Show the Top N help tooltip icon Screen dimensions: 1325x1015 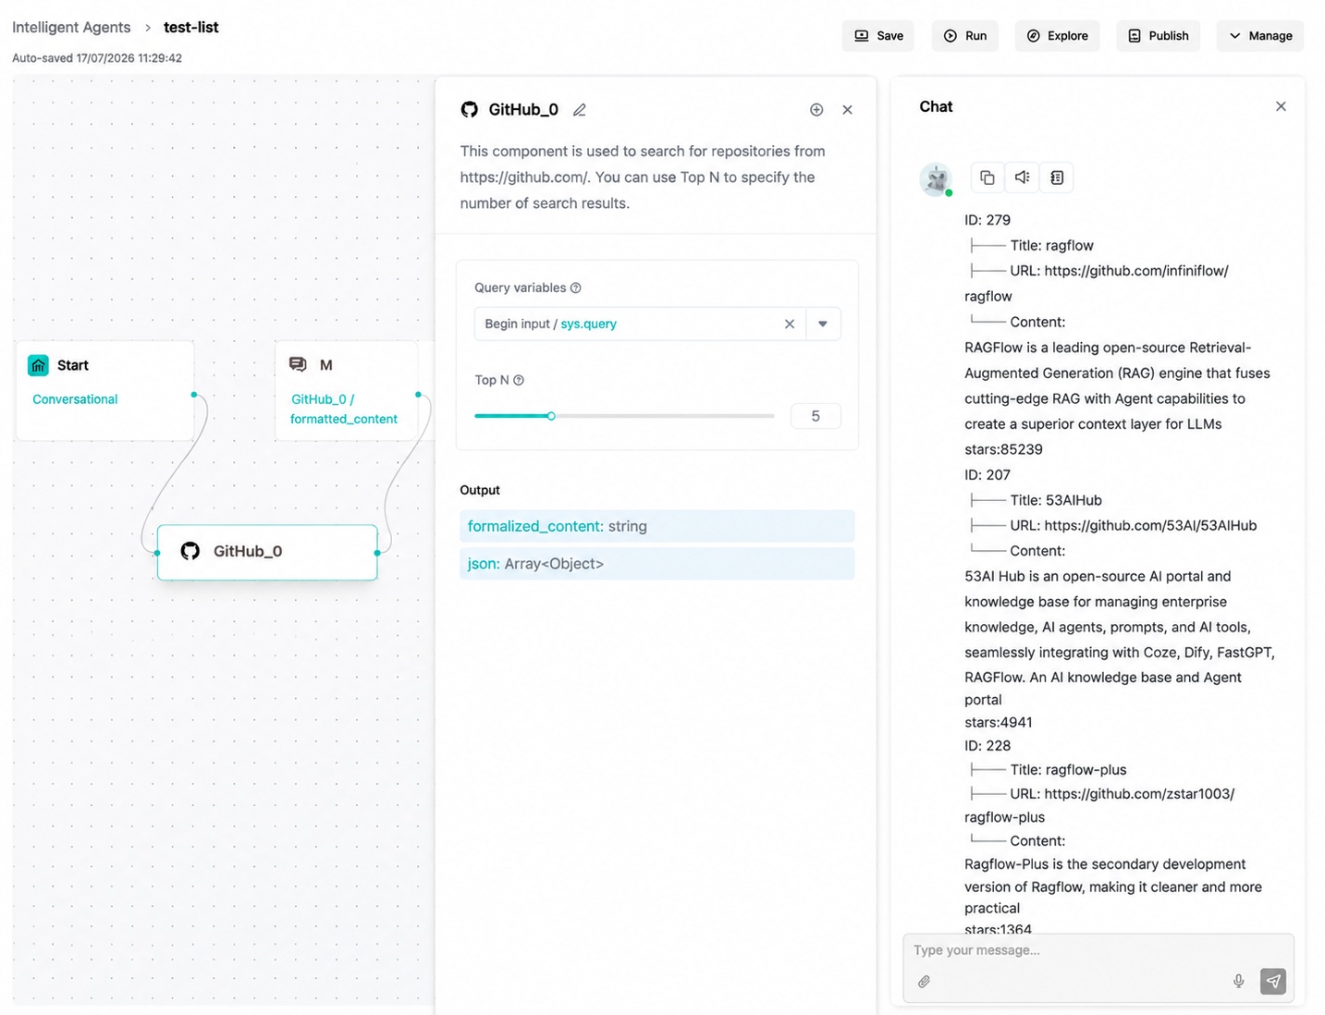[x=519, y=380]
